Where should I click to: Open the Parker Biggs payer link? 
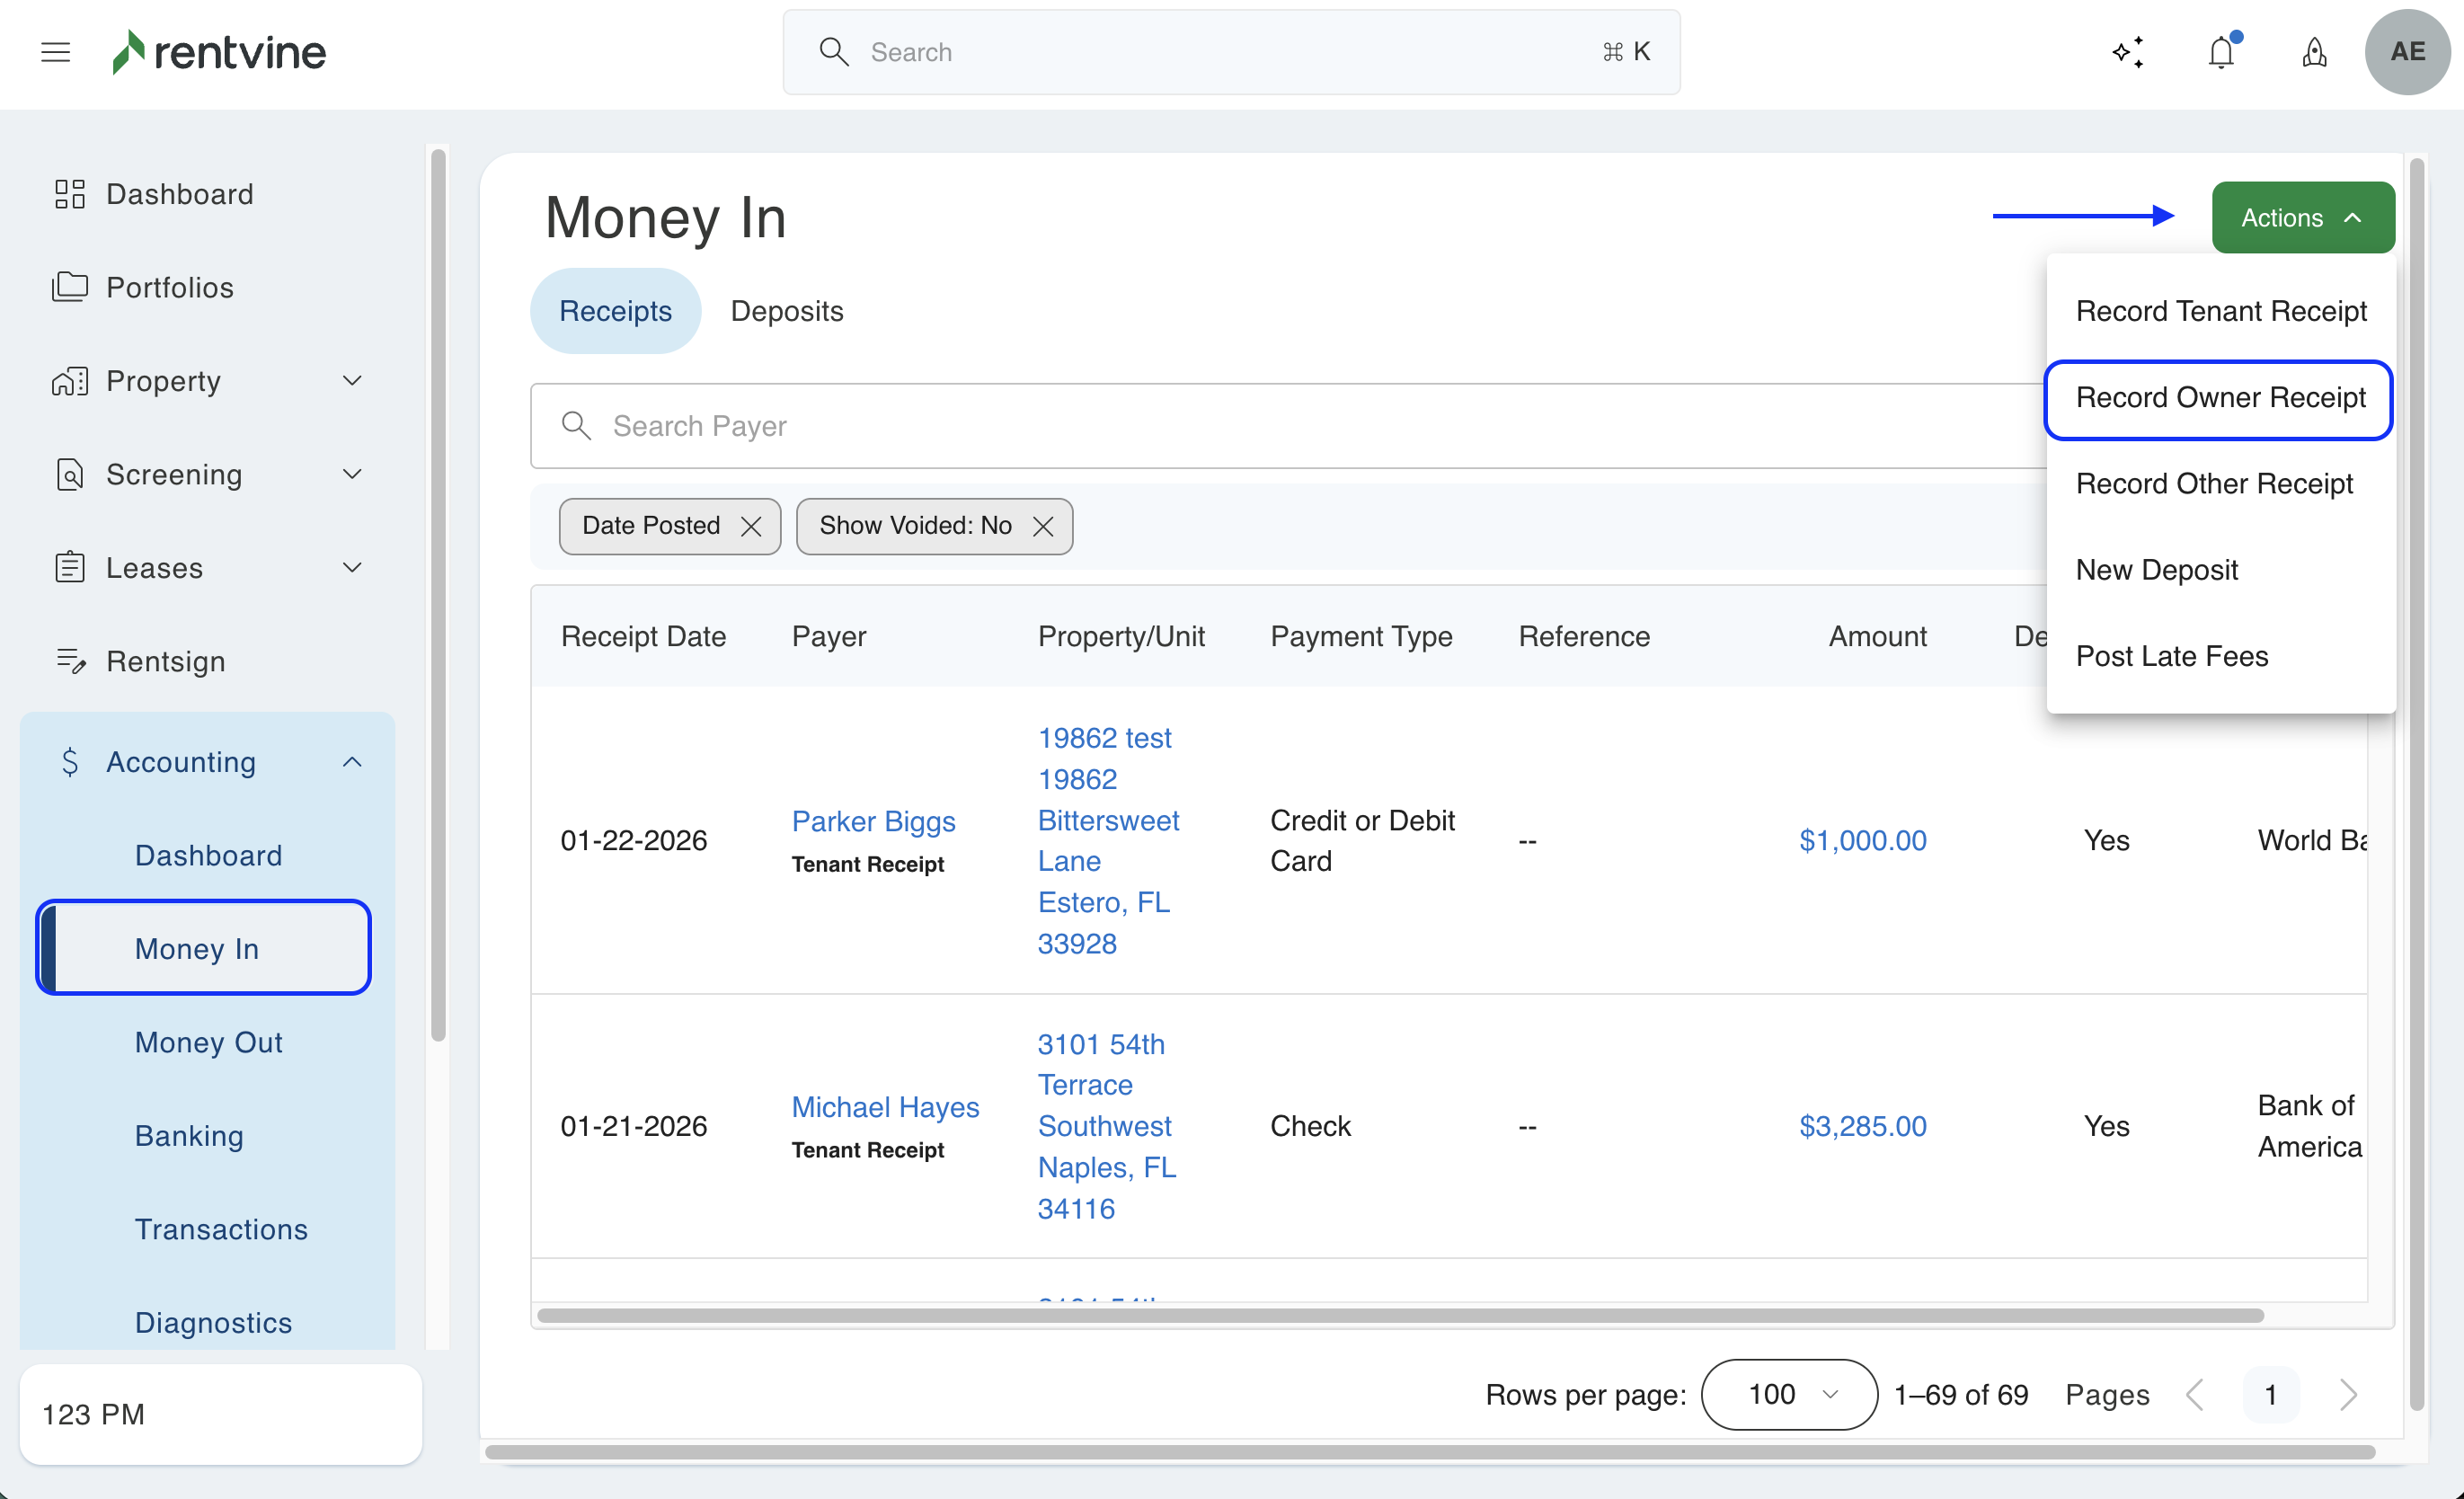pyautogui.click(x=873, y=821)
